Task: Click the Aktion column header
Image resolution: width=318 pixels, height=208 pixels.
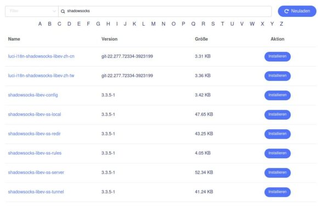Action: pyautogui.click(x=277, y=39)
